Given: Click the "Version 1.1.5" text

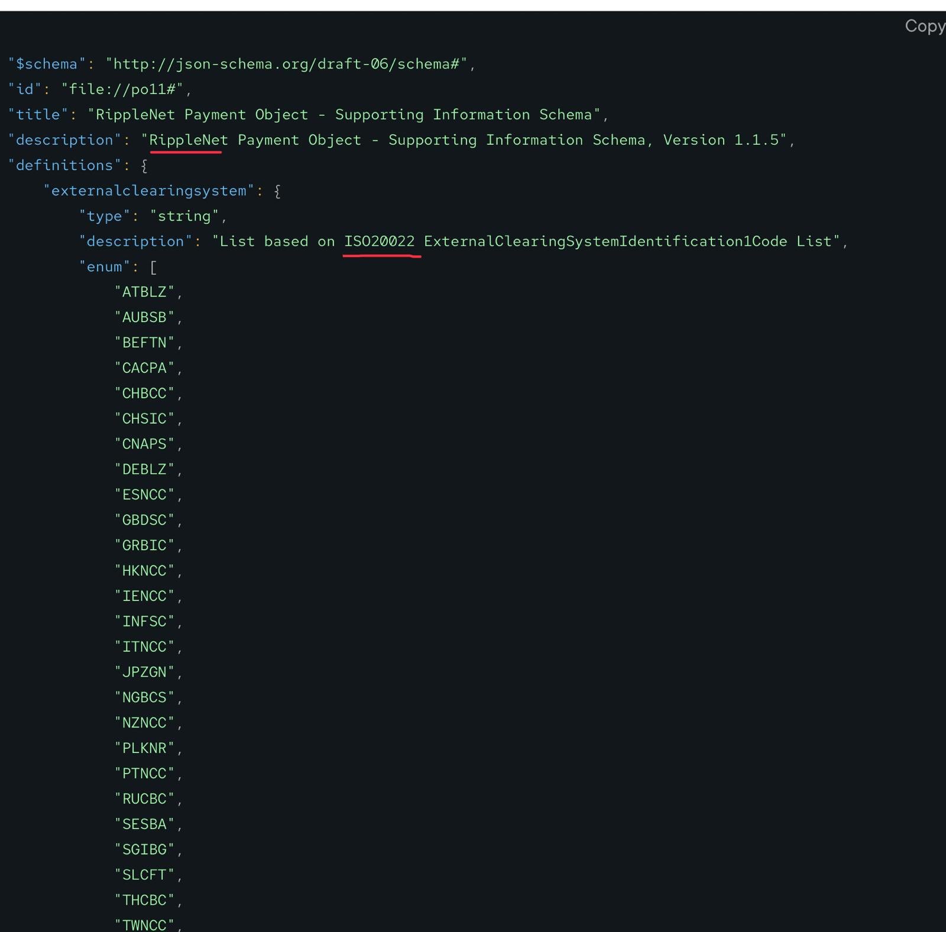Looking at the screenshot, I should (721, 140).
